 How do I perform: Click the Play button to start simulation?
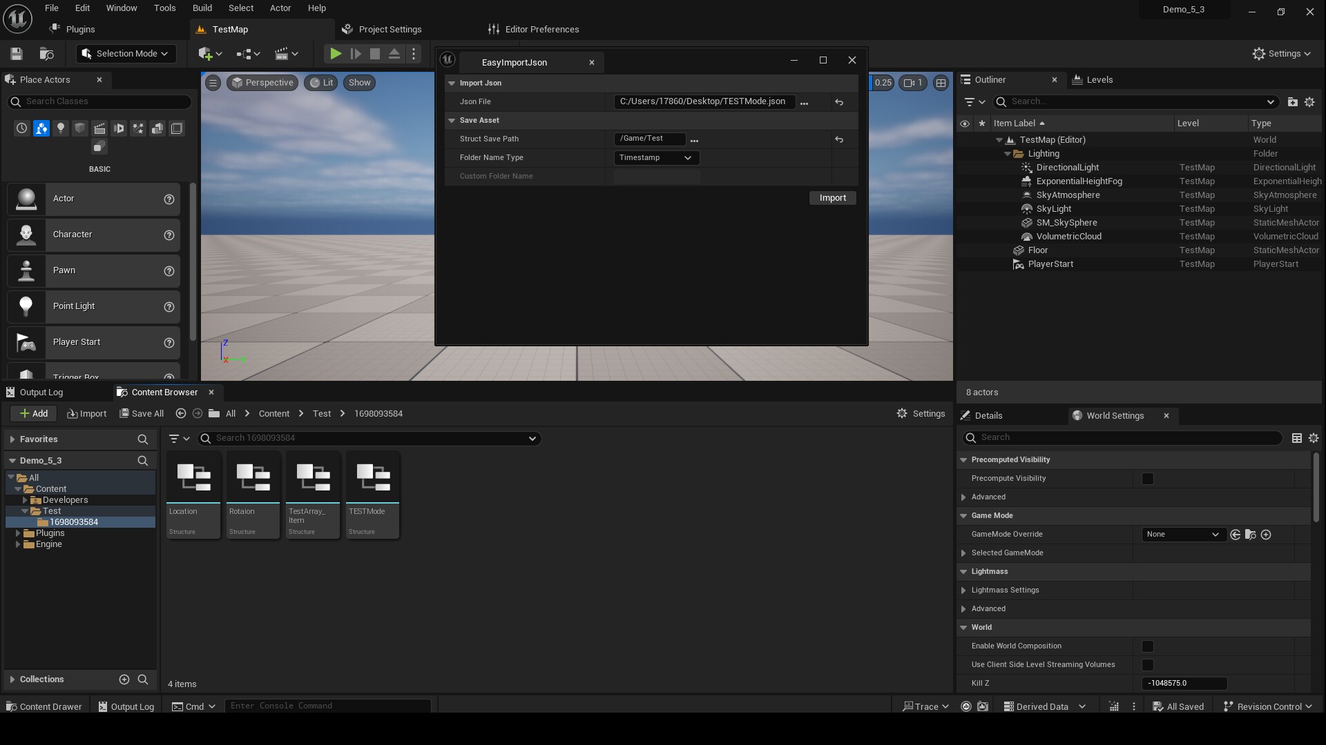click(336, 54)
